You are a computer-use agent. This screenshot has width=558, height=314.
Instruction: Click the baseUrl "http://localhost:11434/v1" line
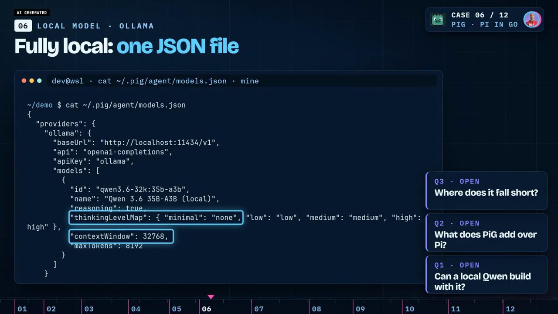click(136, 143)
